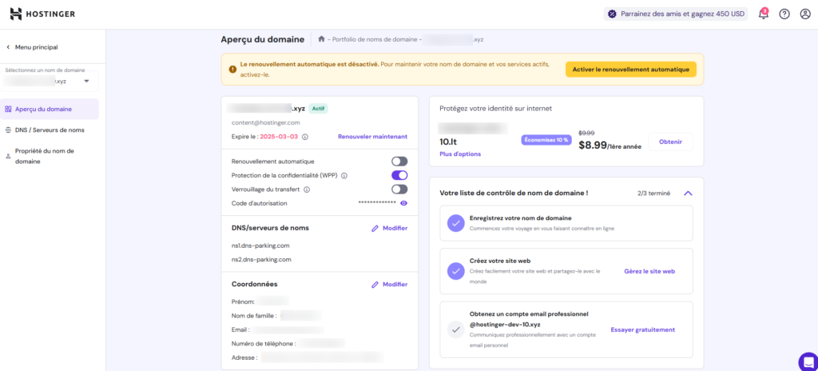The image size is (818, 371).
Task: Turn on the Verrouillage du transfert toggle
Action: (x=399, y=189)
